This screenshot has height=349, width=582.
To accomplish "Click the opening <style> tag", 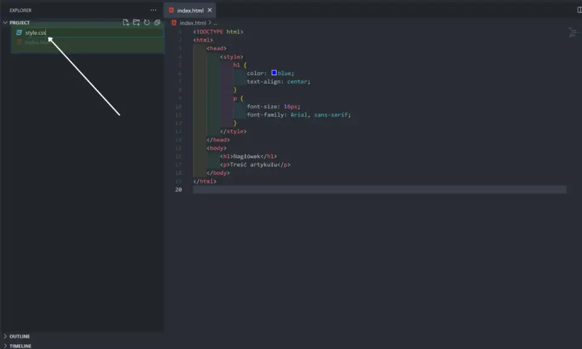I will pyautogui.click(x=232, y=57).
